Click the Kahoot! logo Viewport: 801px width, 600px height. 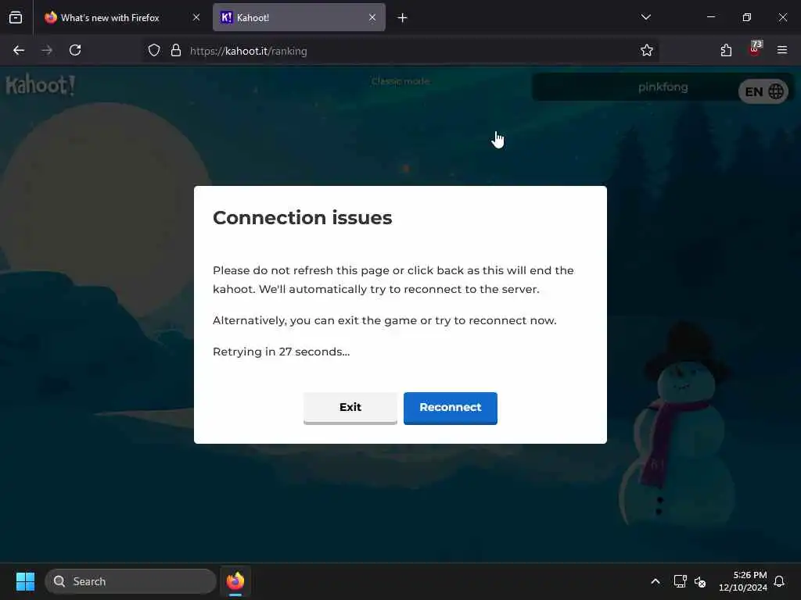coord(41,85)
